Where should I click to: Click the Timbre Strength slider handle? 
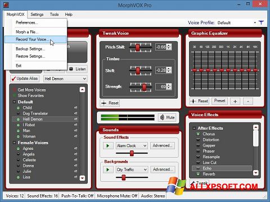pos(144,87)
